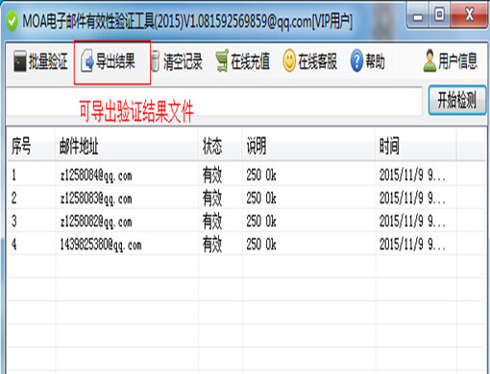Click the export result file icon
The height and width of the screenshot is (374, 490).
87,60
